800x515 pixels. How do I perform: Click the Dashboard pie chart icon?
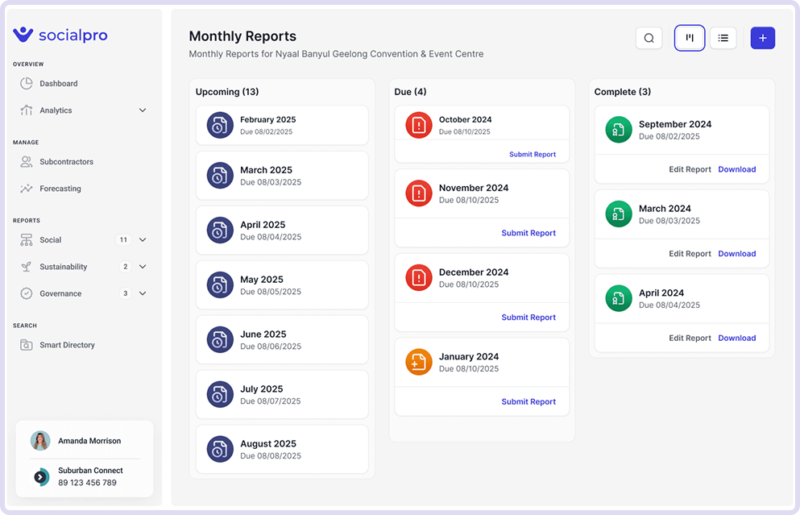pyautogui.click(x=27, y=83)
